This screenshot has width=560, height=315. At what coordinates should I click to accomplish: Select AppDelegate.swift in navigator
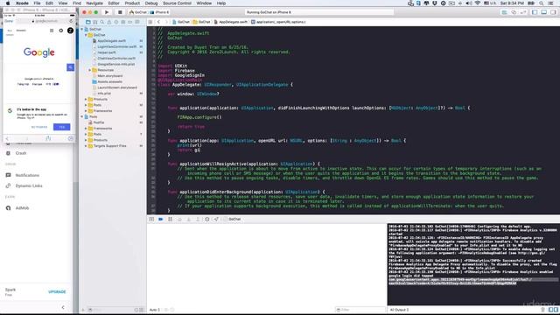click(111, 41)
